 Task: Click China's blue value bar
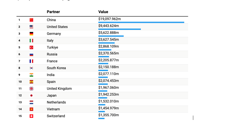pos(141,22)
